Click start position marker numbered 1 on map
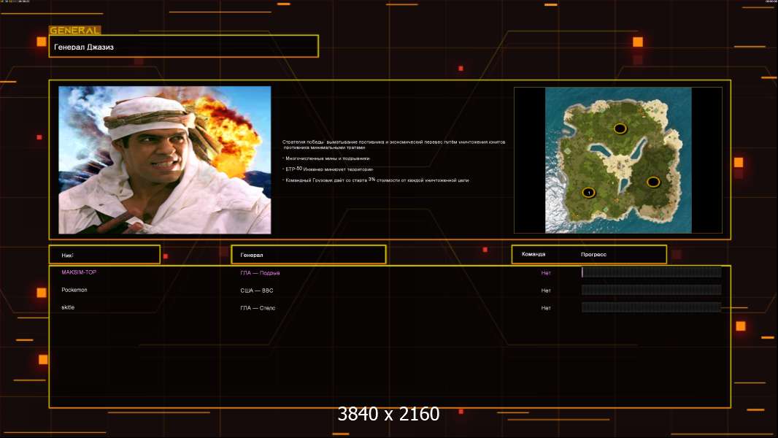This screenshot has width=778, height=438. [x=588, y=193]
